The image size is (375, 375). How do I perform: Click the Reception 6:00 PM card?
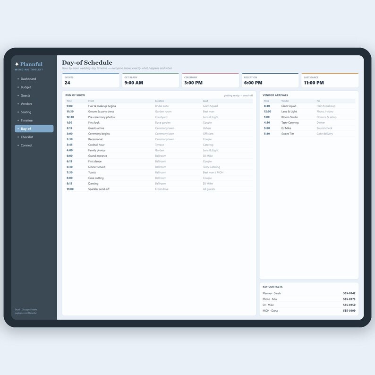click(270, 80)
